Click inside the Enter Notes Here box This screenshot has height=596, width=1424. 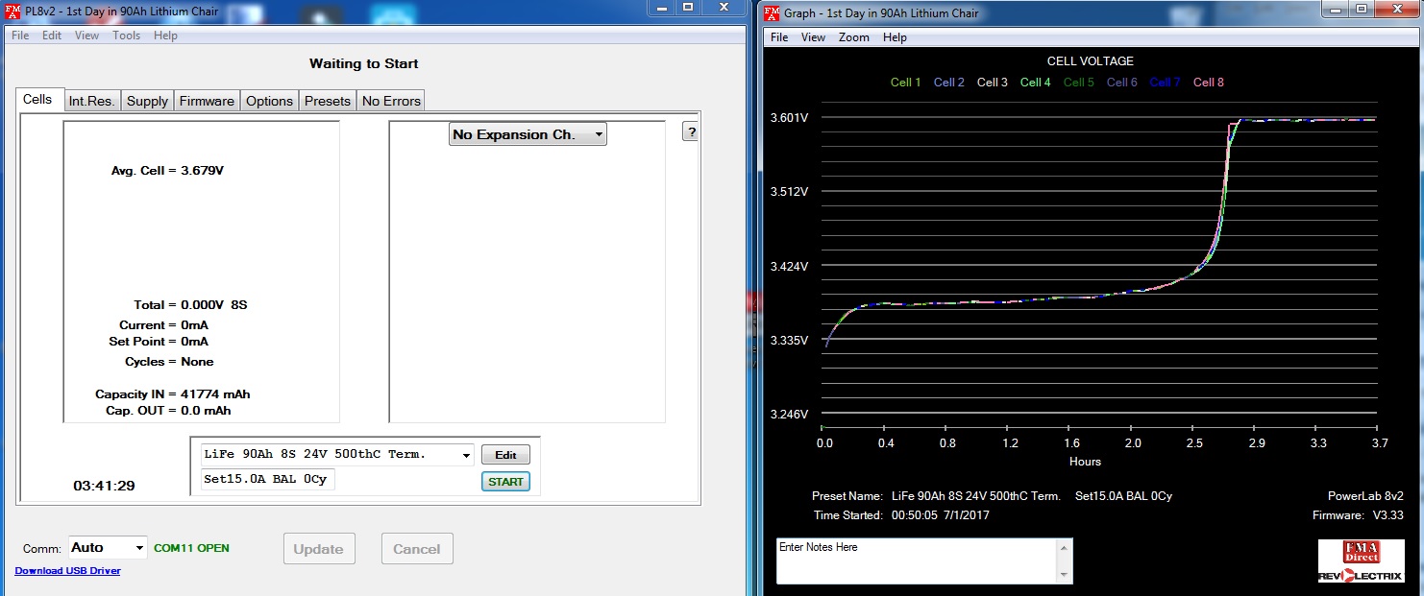[x=913, y=561]
